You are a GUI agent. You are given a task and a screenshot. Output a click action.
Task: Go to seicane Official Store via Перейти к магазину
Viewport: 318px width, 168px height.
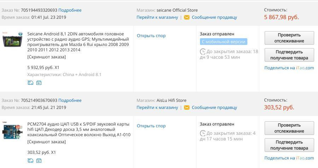[x=157, y=17]
